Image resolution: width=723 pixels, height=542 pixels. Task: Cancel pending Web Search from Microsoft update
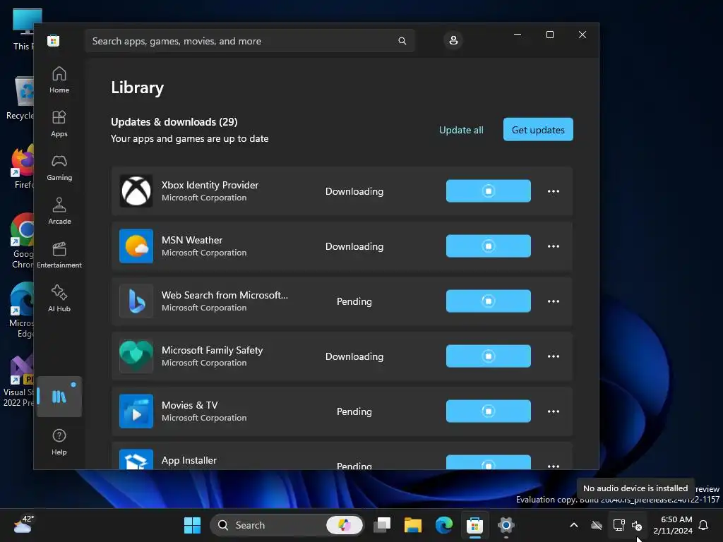489,301
